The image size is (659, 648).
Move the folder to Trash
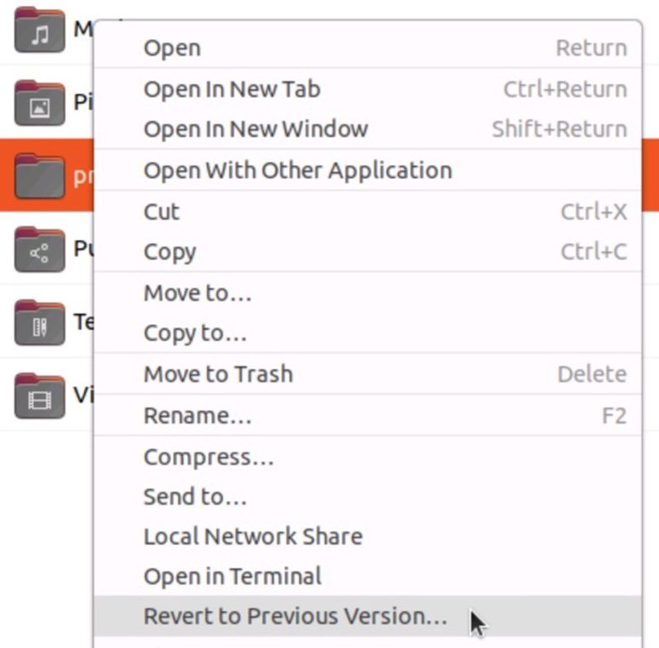[218, 374]
